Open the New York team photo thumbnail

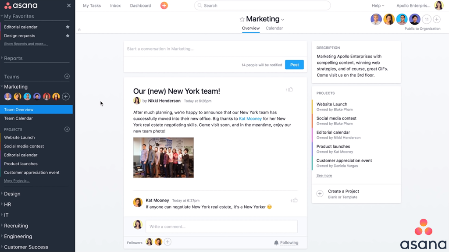(164, 157)
